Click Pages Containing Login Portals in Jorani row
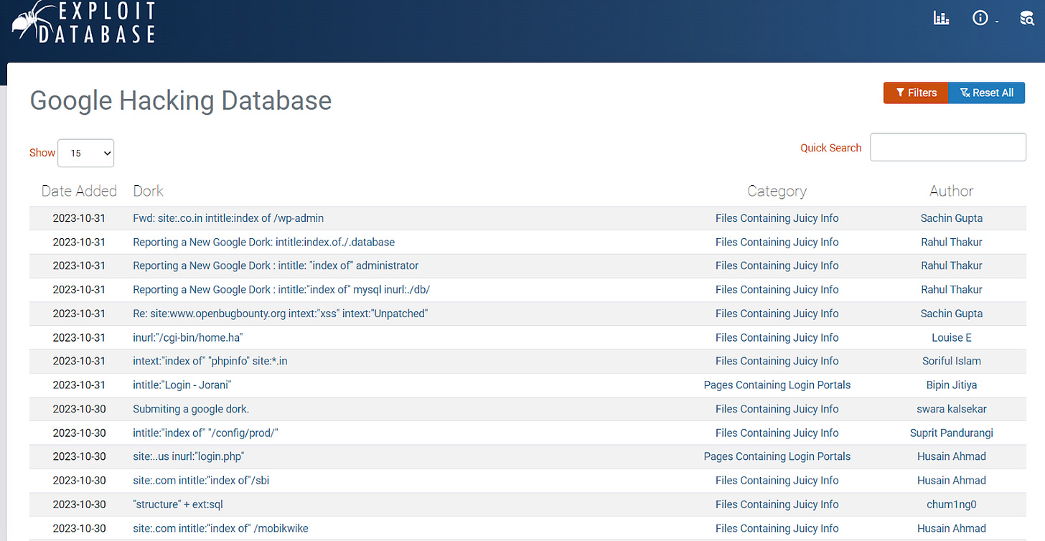 point(777,385)
